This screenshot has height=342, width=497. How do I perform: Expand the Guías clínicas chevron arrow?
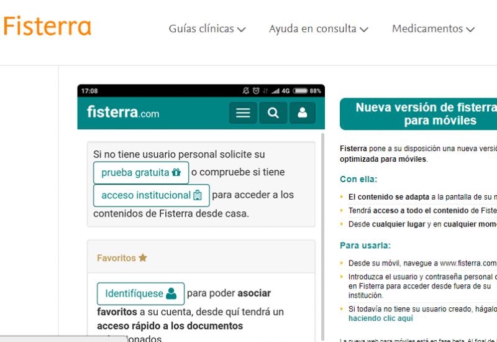click(x=242, y=30)
